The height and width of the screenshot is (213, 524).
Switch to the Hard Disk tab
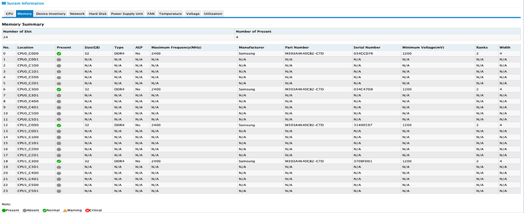(98, 14)
